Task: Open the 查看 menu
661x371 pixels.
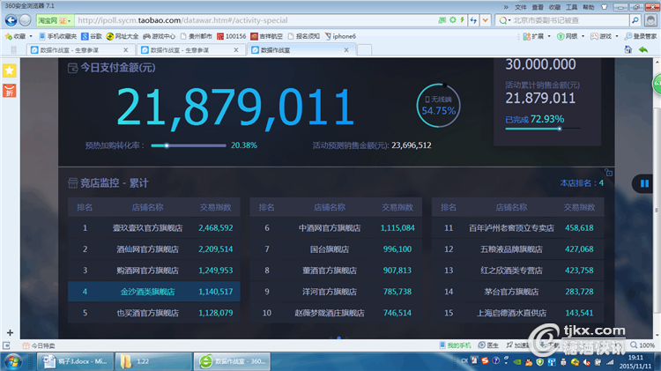Action: (538, 7)
